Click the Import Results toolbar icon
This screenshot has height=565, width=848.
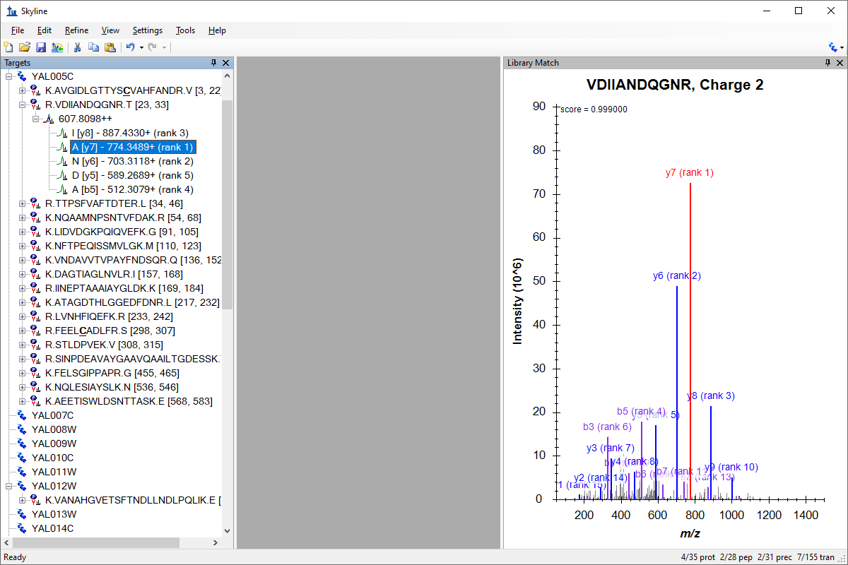click(x=57, y=47)
